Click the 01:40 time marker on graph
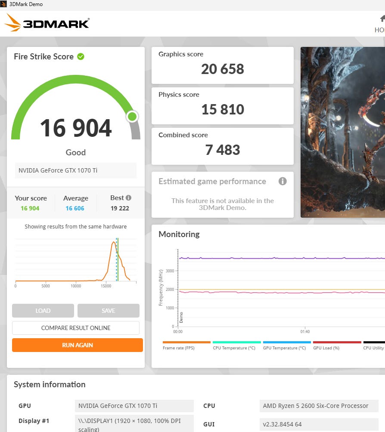This screenshot has width=385, height=432. pos(305,331)
